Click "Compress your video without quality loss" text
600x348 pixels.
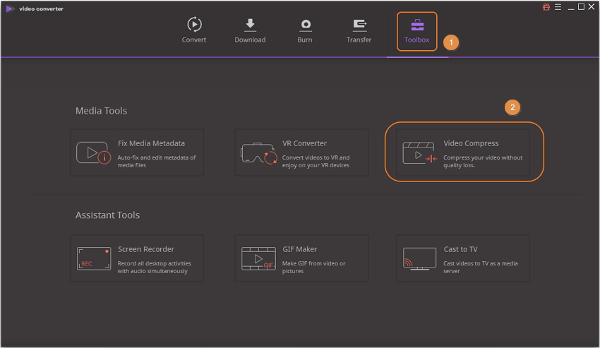(483, 161)
